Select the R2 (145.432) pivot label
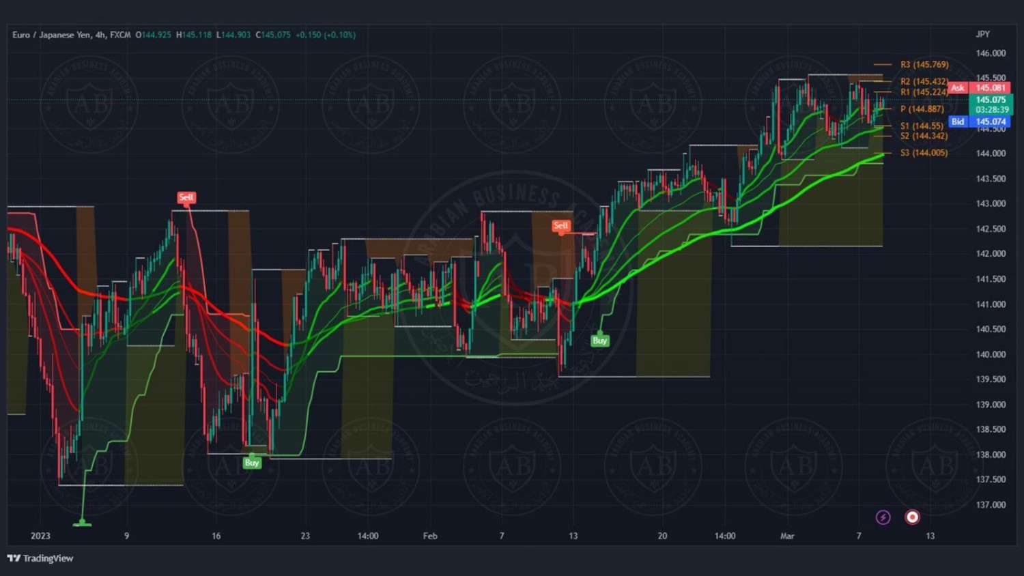The height and width of the screenshot is (576, 1024). click(924, 82)
